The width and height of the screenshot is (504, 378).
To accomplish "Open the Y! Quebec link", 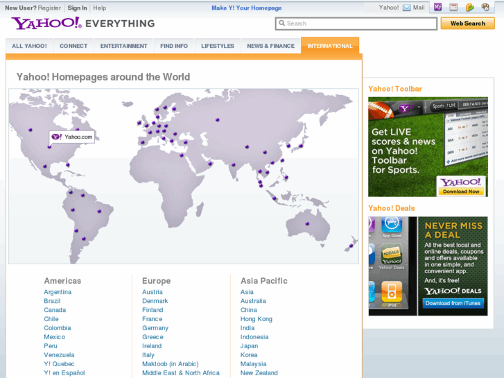I will click(59, 364).
